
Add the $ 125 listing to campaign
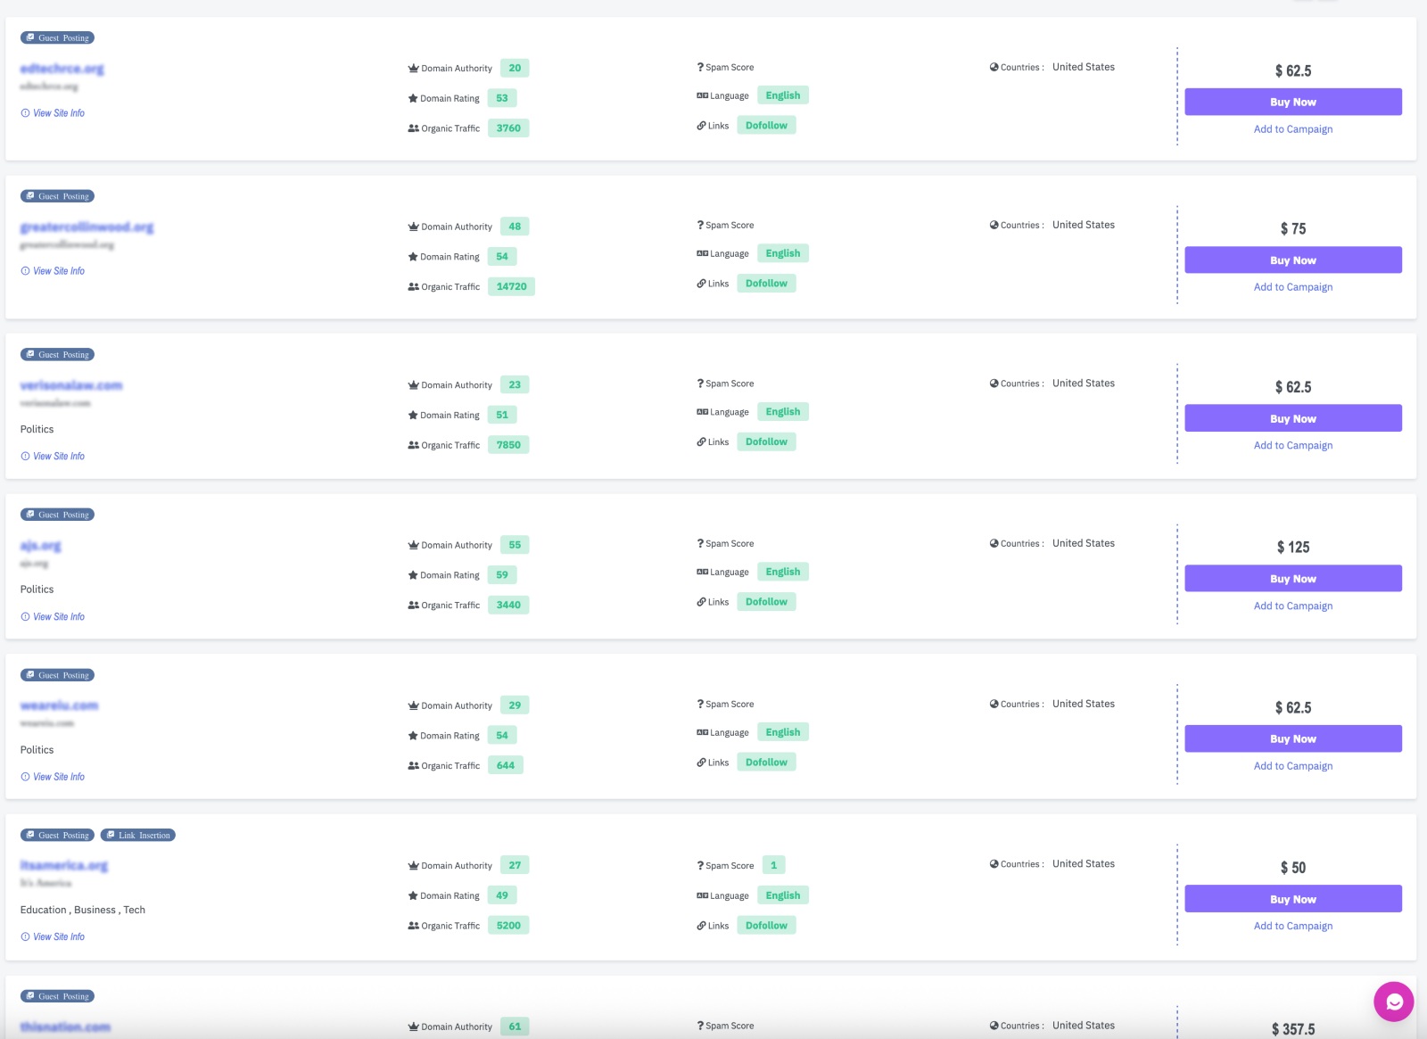pyautogui.click(x=1293, y=606)
